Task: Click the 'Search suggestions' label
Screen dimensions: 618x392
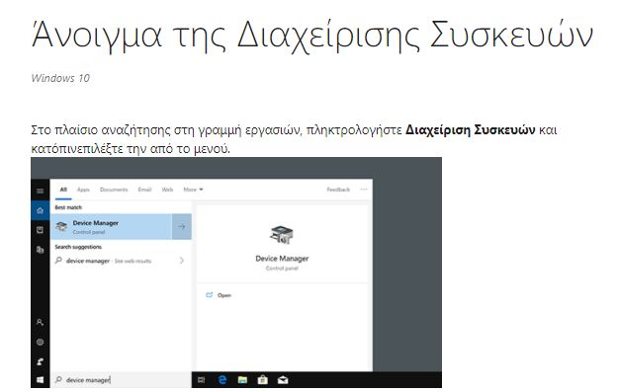Action: [78, 247]
